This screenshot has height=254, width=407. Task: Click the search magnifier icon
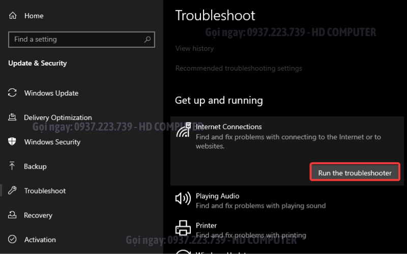click(148, 40)
